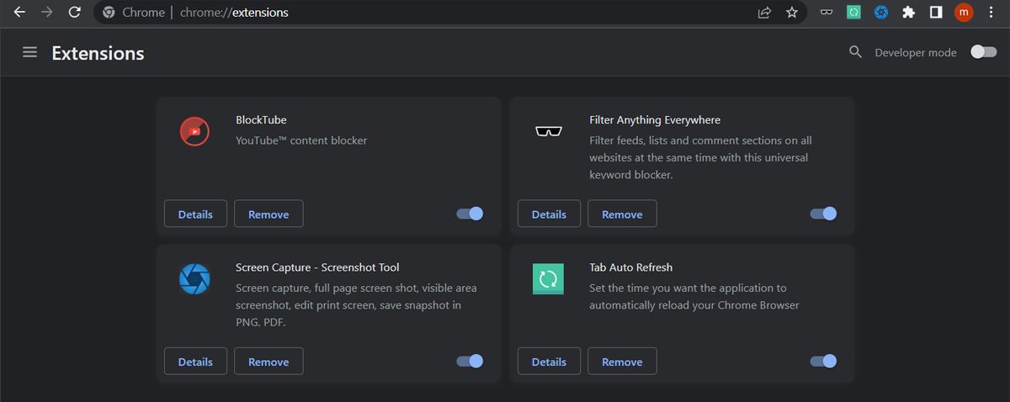Open Chrome three-dot menu

tap(991, 13)
